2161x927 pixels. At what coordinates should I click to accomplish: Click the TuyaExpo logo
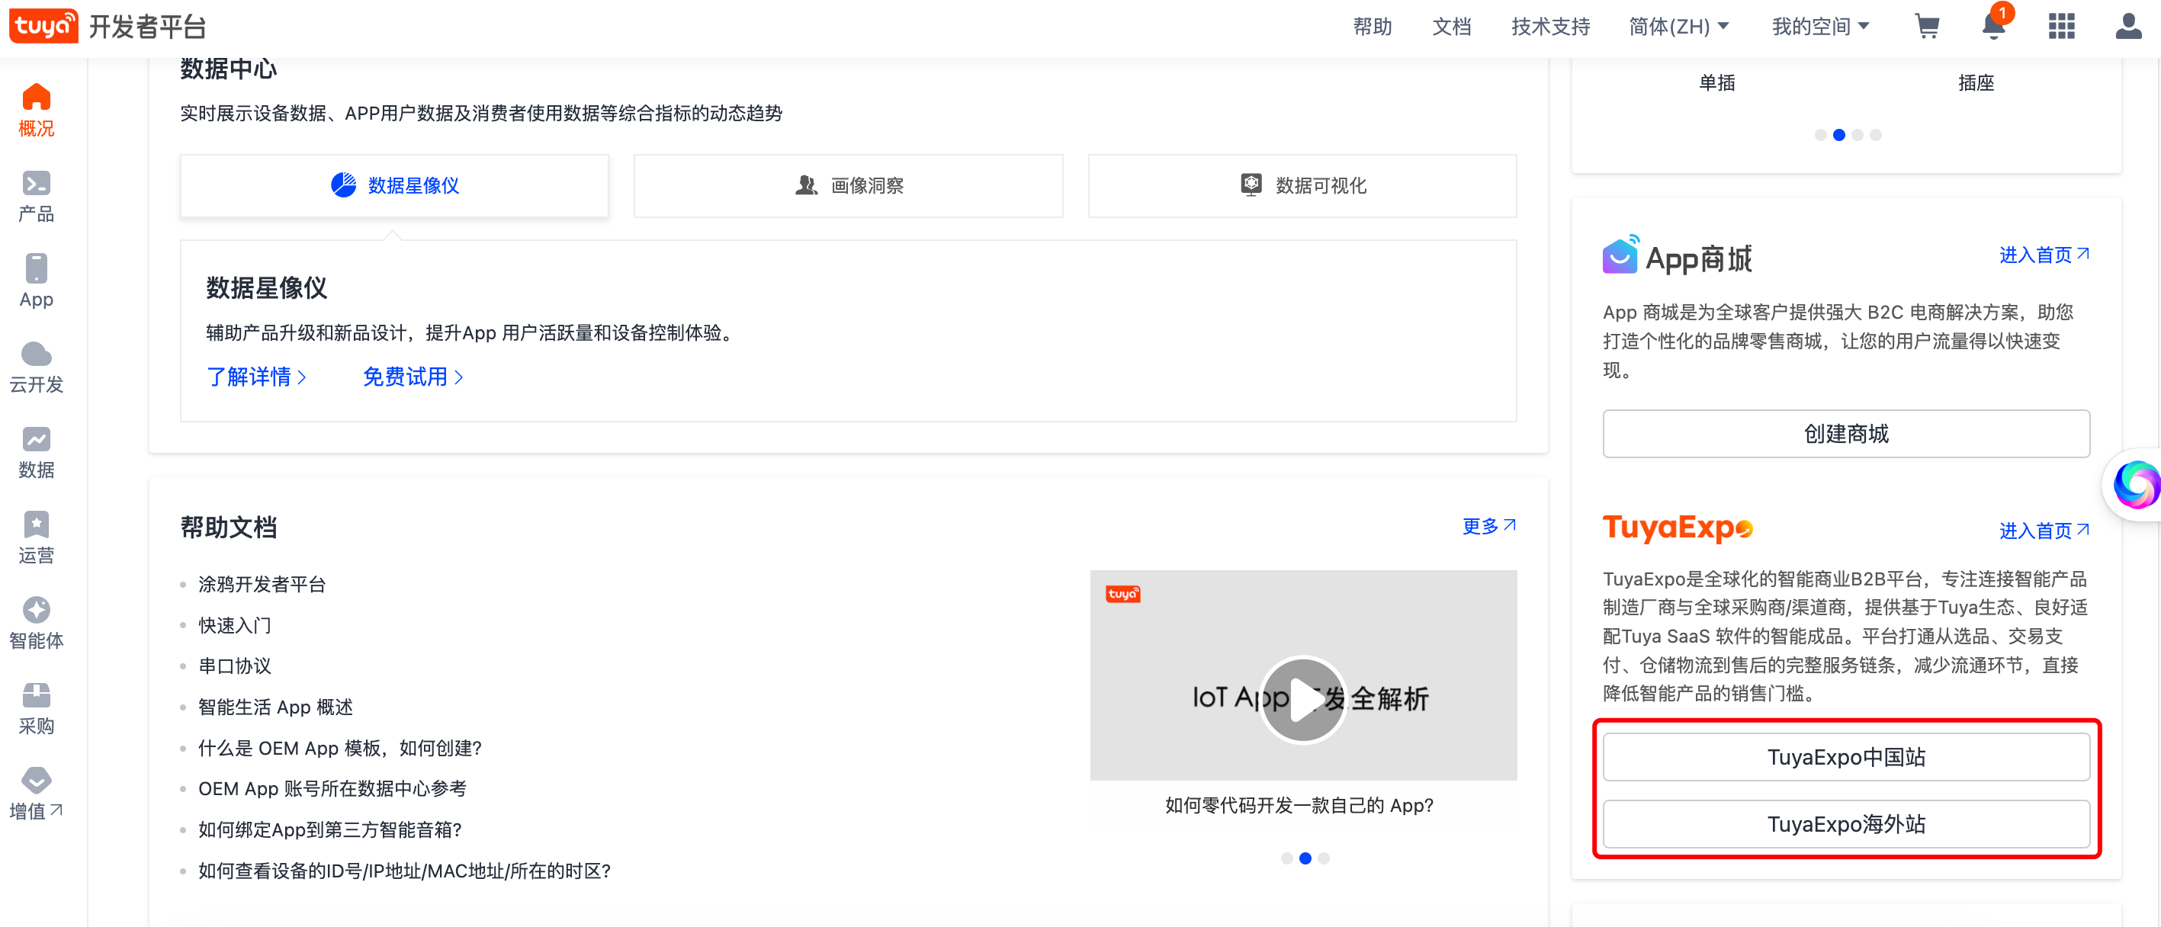pos(1678,528)
